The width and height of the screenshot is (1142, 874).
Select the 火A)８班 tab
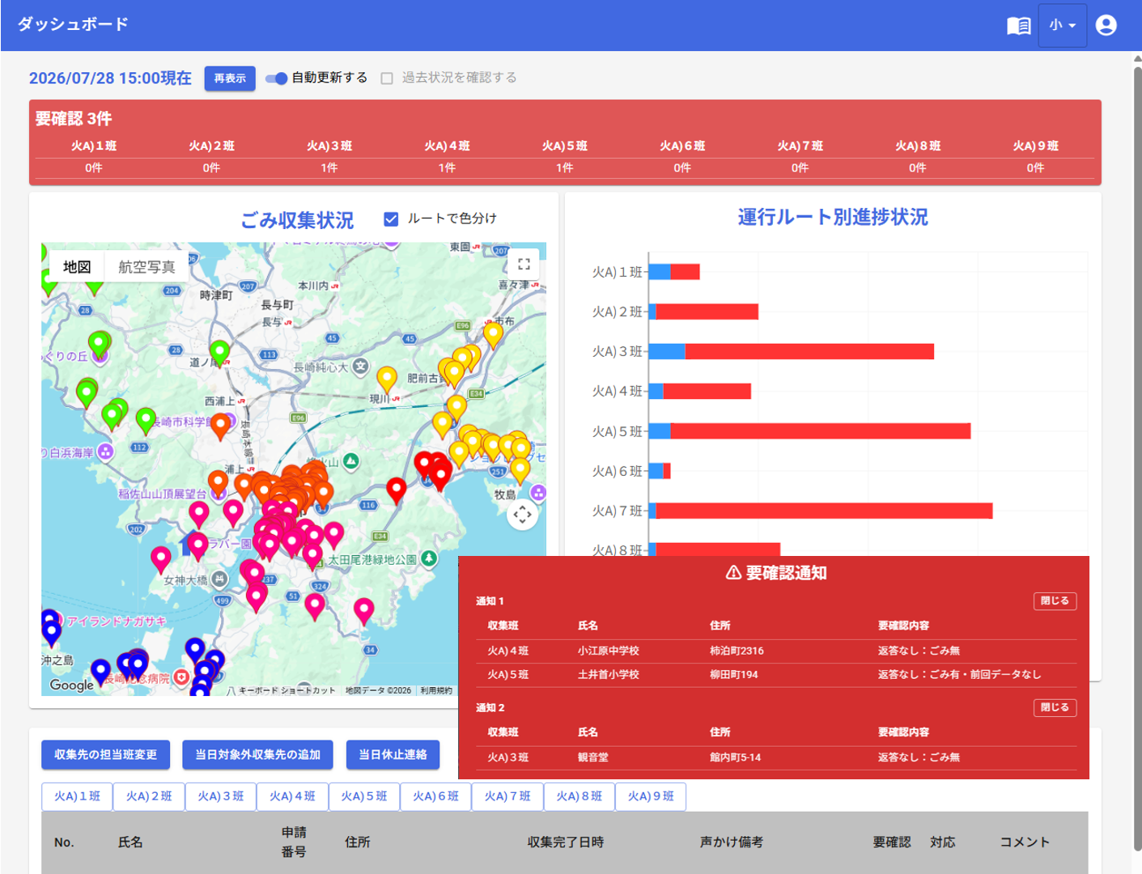[579, 796]
